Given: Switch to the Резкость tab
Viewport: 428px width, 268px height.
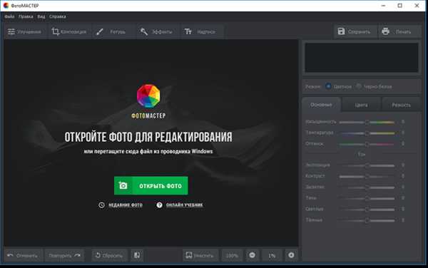Looking at the screenshot, I should 401,105.
